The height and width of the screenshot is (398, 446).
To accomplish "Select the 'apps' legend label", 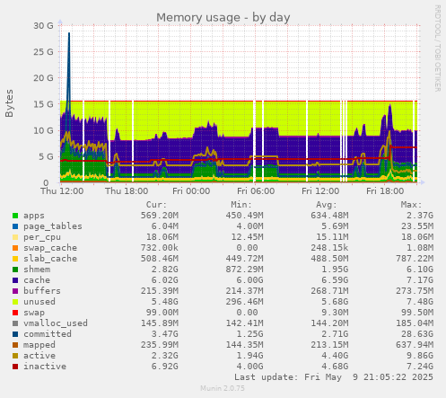I will pyautogui.click(x=34, y=216).
